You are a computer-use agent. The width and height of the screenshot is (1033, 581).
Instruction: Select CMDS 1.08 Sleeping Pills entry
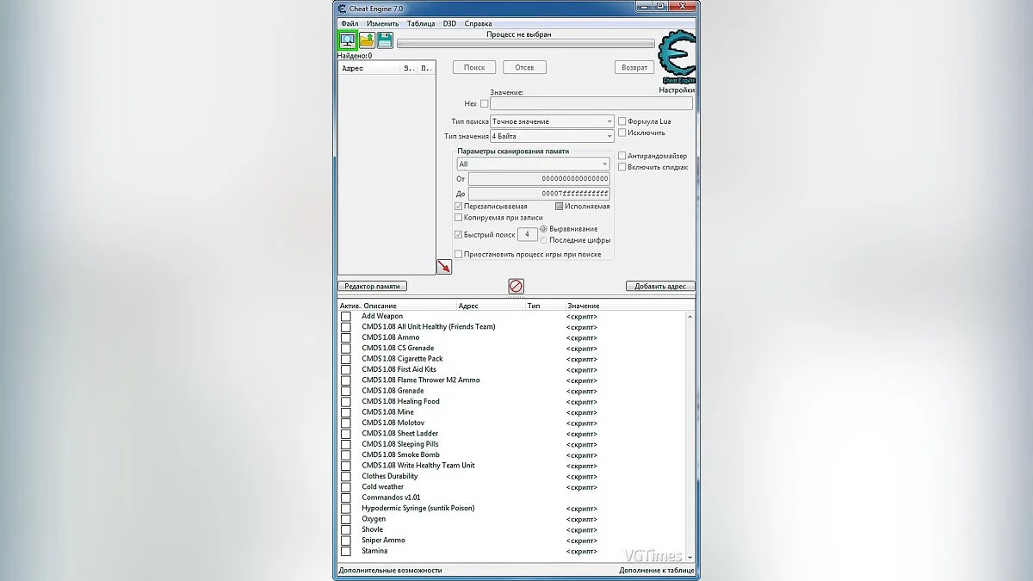pos(400,444)
